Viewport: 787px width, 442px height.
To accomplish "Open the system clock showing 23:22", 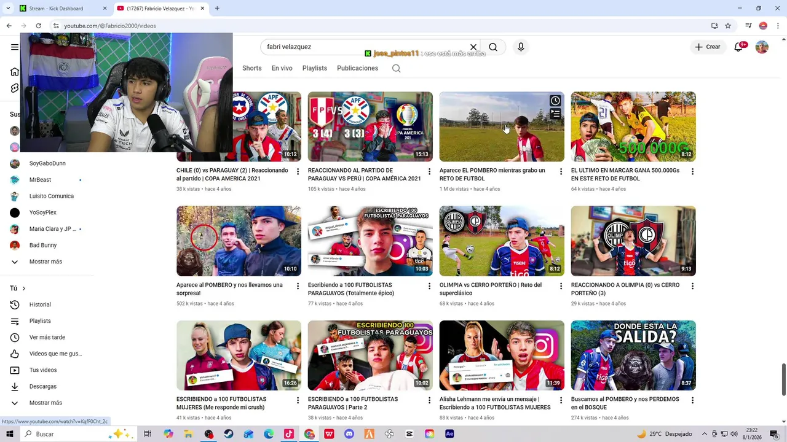I will [x=752, y=434].
